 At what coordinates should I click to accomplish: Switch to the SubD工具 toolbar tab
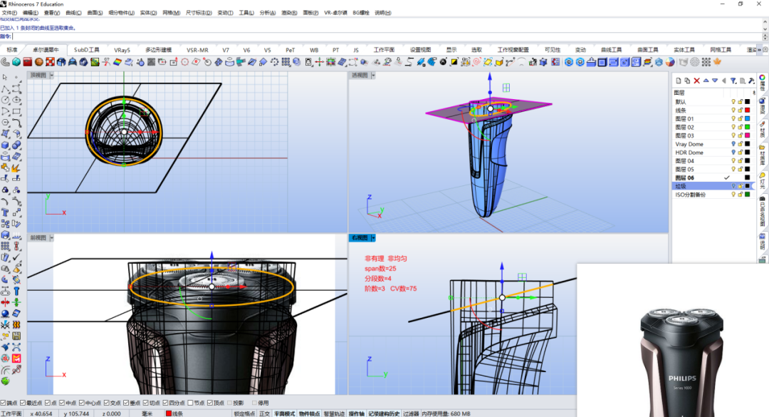click(x=87, y=50)
